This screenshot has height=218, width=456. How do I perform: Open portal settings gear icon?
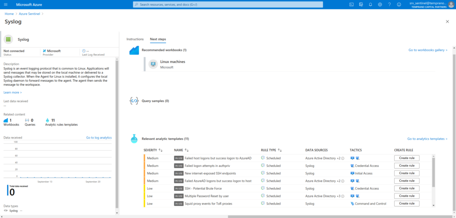(x=380, y=4)
